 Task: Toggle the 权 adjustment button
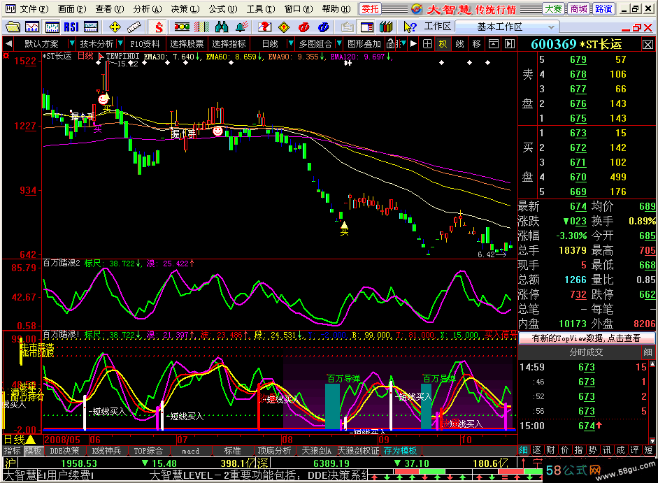(x=443, y=43)
